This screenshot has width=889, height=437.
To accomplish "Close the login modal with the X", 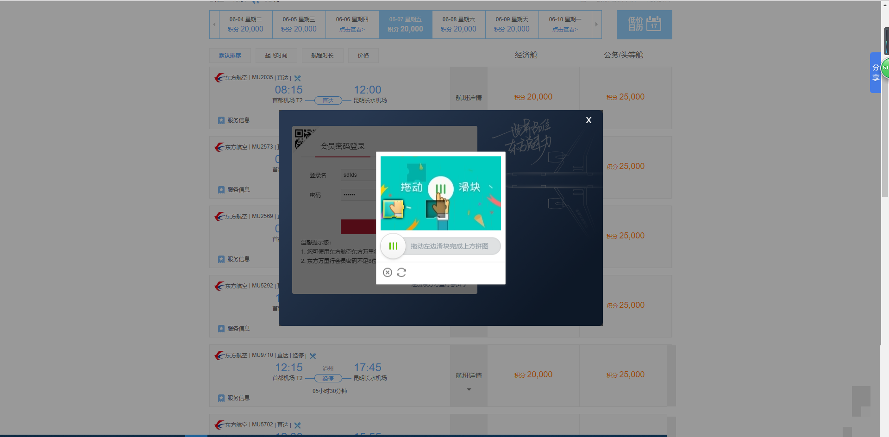I will [x=588, y=120].
